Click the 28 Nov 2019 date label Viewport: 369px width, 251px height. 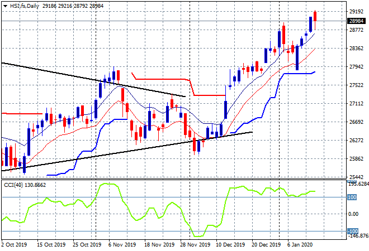pos(195,245)
